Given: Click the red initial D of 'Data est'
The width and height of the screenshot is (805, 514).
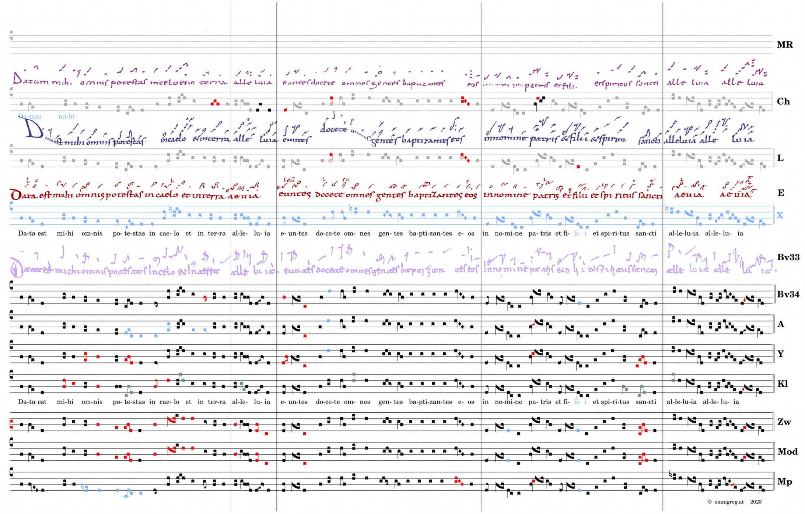Looking at the screenshot, I should pos(16,195).
